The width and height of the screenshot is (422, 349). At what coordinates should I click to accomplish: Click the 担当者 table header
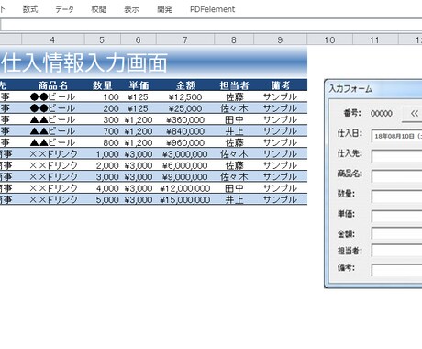pyautogui.click(x=234, y=85)
